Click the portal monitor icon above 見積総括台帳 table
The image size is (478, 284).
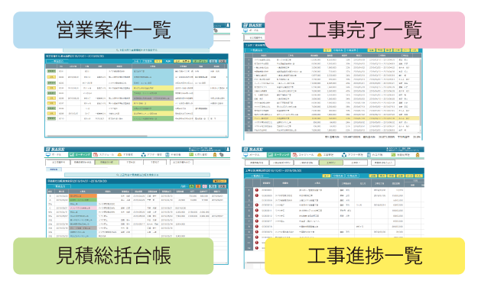click(x=48, y=155)
